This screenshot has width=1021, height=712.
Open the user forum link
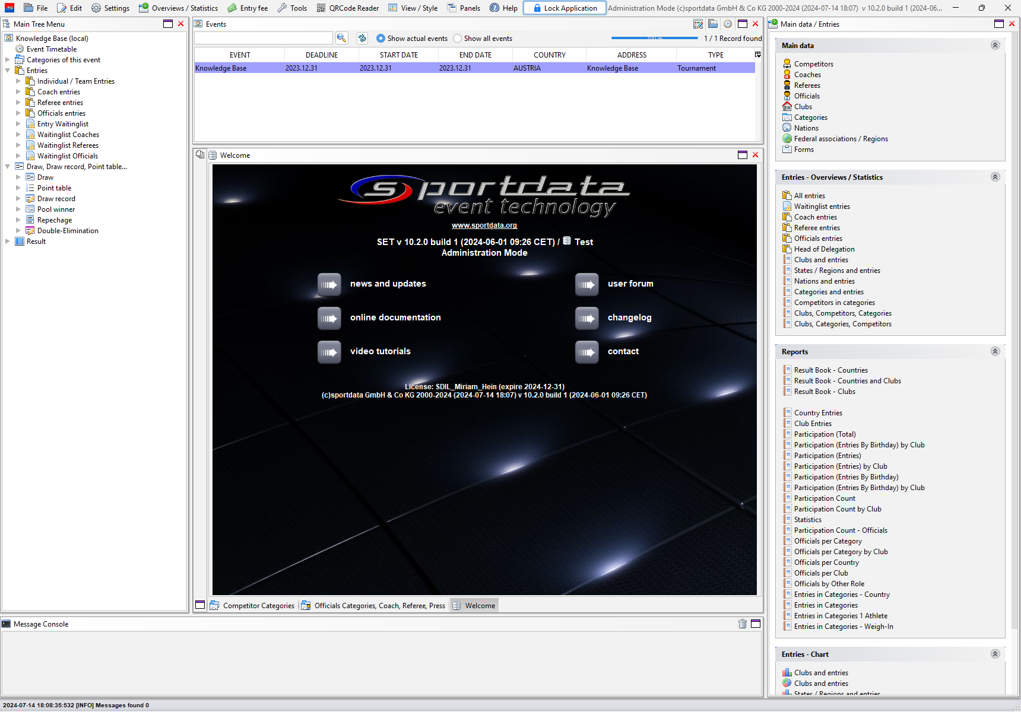630,284
